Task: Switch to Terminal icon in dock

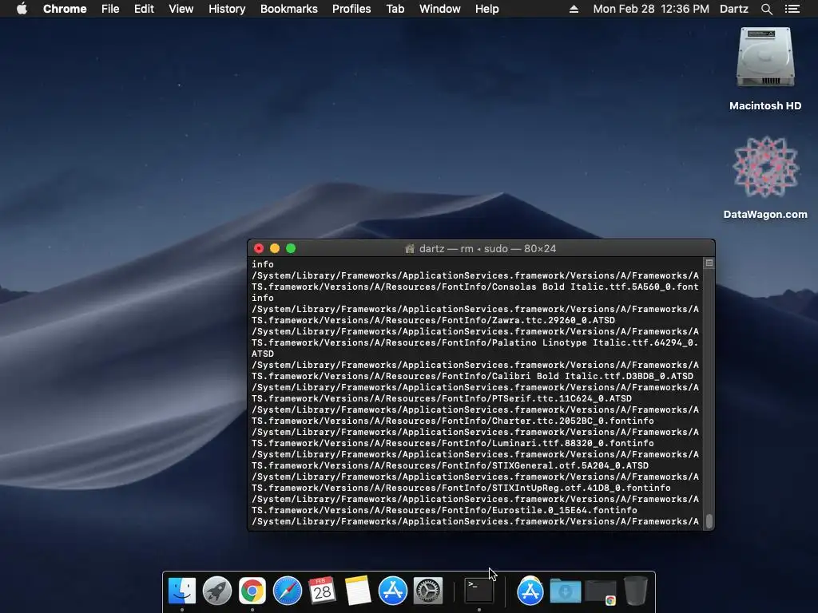Action: pos(479,591)
